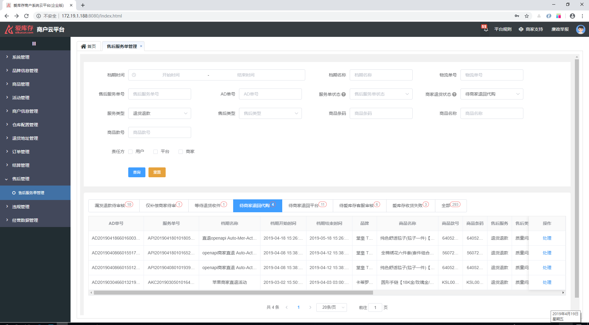The height and width of the screenshot is (325, 589).
Task: Open Chrome profile icon
Action: (572, 16)
